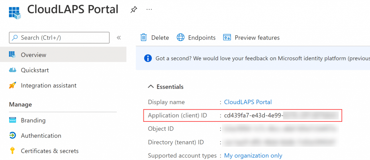Click the trash can Delete icon
This screenshot has height=160, width=370.
pos(143,37)
